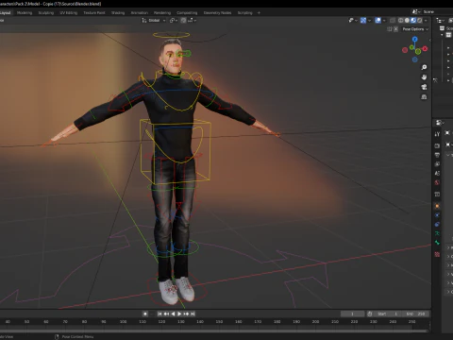Open viewport shading options dropdown arrow
The height and width of the screenshot is (340, 453).
[x=426, y=20]
